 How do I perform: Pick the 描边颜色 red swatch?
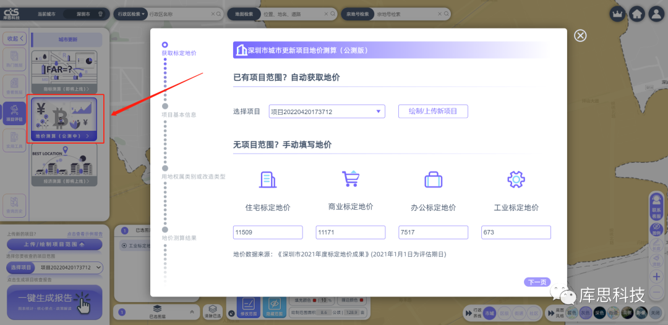[361, 300]
